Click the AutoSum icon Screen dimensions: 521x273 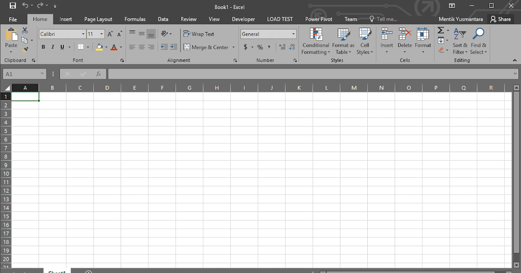441,30
